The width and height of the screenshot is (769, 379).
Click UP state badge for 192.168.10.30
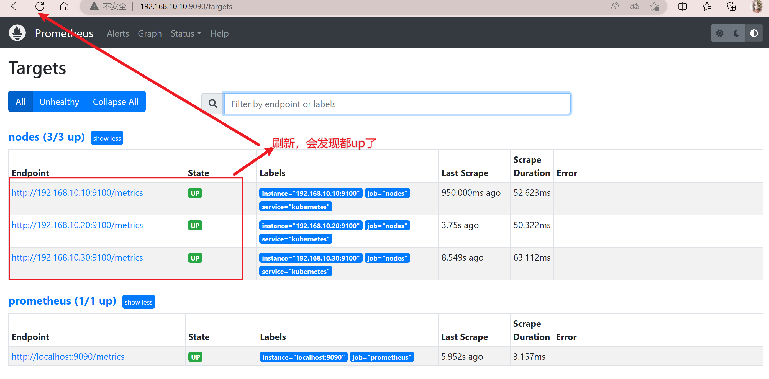click(x=195, y=258)
